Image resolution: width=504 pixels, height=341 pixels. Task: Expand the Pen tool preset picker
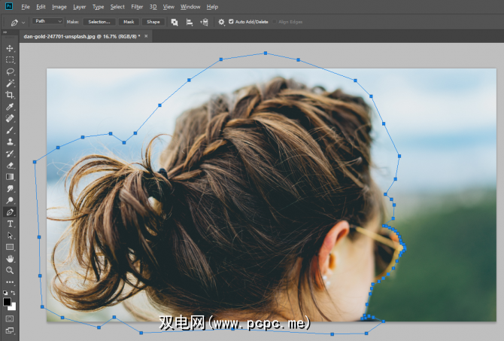[x=19, y=22]
